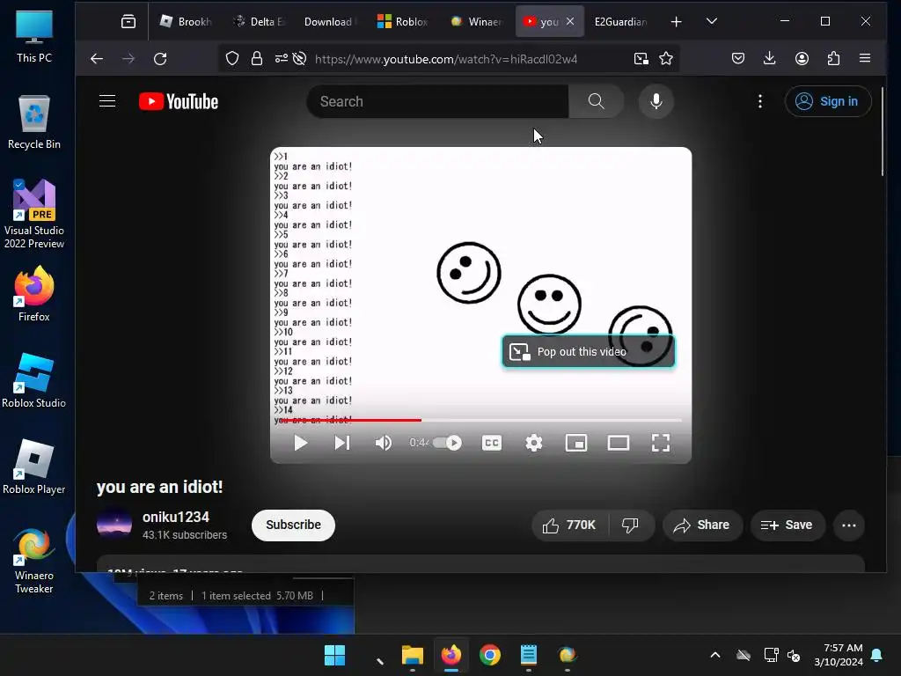Open picture-in-picture from address bar

pos(641,59)
